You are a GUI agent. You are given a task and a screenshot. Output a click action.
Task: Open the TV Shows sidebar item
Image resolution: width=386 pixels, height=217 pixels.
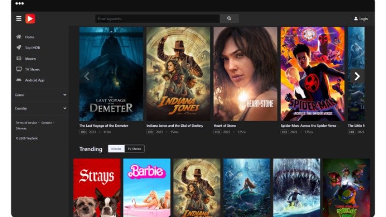pyautogui.click(x=32, y=69)
